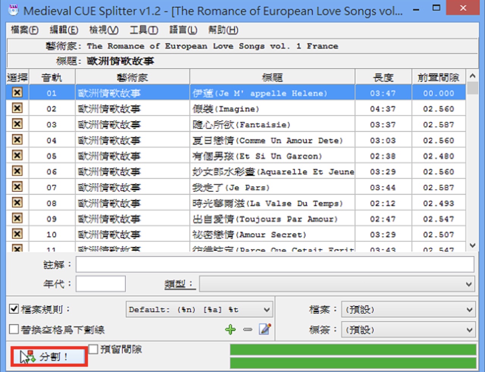Viewport: 485px width, 372px height.
Task: Click pregap cell 02.507
Action: click(x=438, y=235)
